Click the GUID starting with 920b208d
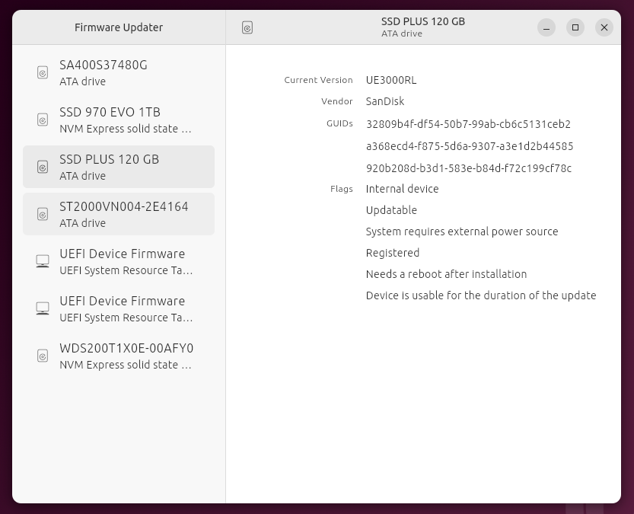The width and height of the screenshot is (634, 514). (469, 168)
